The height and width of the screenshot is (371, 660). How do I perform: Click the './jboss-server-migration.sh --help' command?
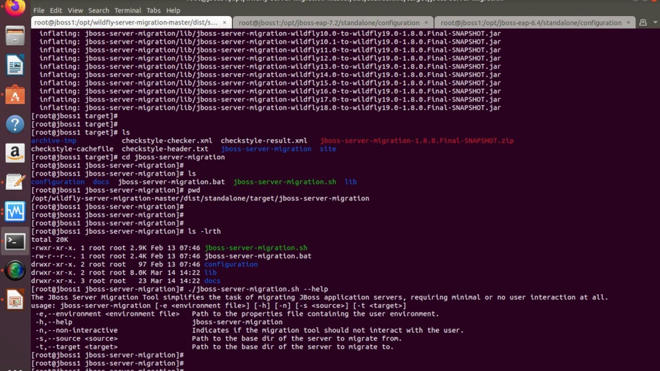click(x=258, y=289)
